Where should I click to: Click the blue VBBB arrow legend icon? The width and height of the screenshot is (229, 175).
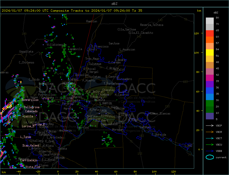pyautogui.click(x=210, y=151)
